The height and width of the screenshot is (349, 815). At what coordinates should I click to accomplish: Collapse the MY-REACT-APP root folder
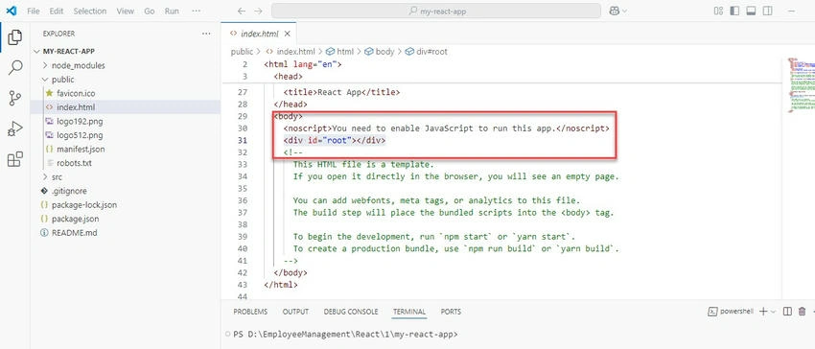coord(36,52)
